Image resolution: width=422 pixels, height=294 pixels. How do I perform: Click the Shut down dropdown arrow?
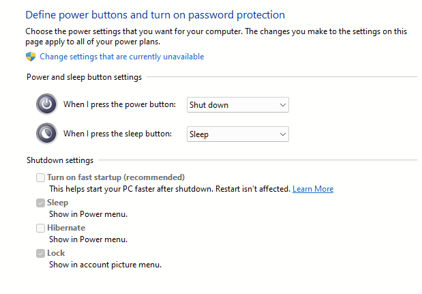tap(283, 105)
